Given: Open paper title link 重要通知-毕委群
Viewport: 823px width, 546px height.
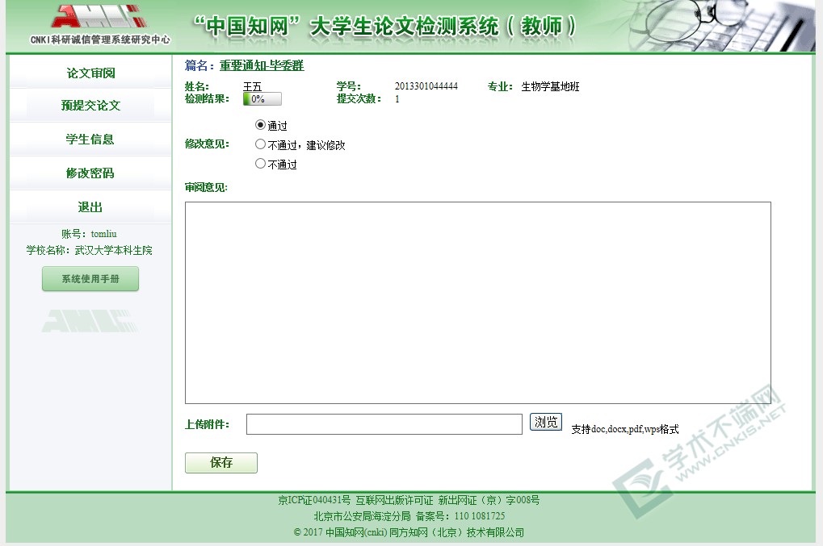Looking at the screenshot, I should pyautogui.click(x=262, y=65).
